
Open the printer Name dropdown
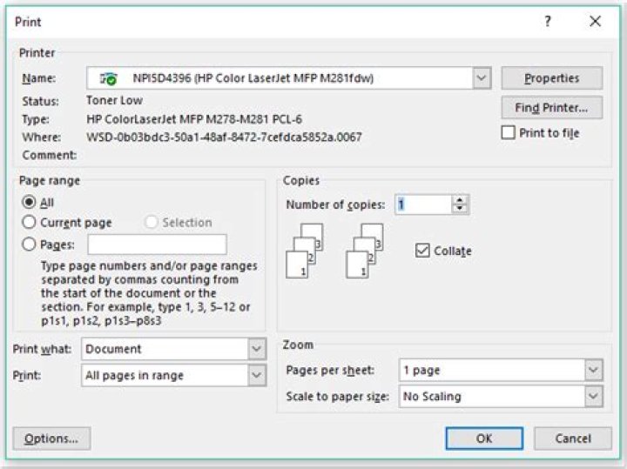pyautogui.click(x=482, y=78)
